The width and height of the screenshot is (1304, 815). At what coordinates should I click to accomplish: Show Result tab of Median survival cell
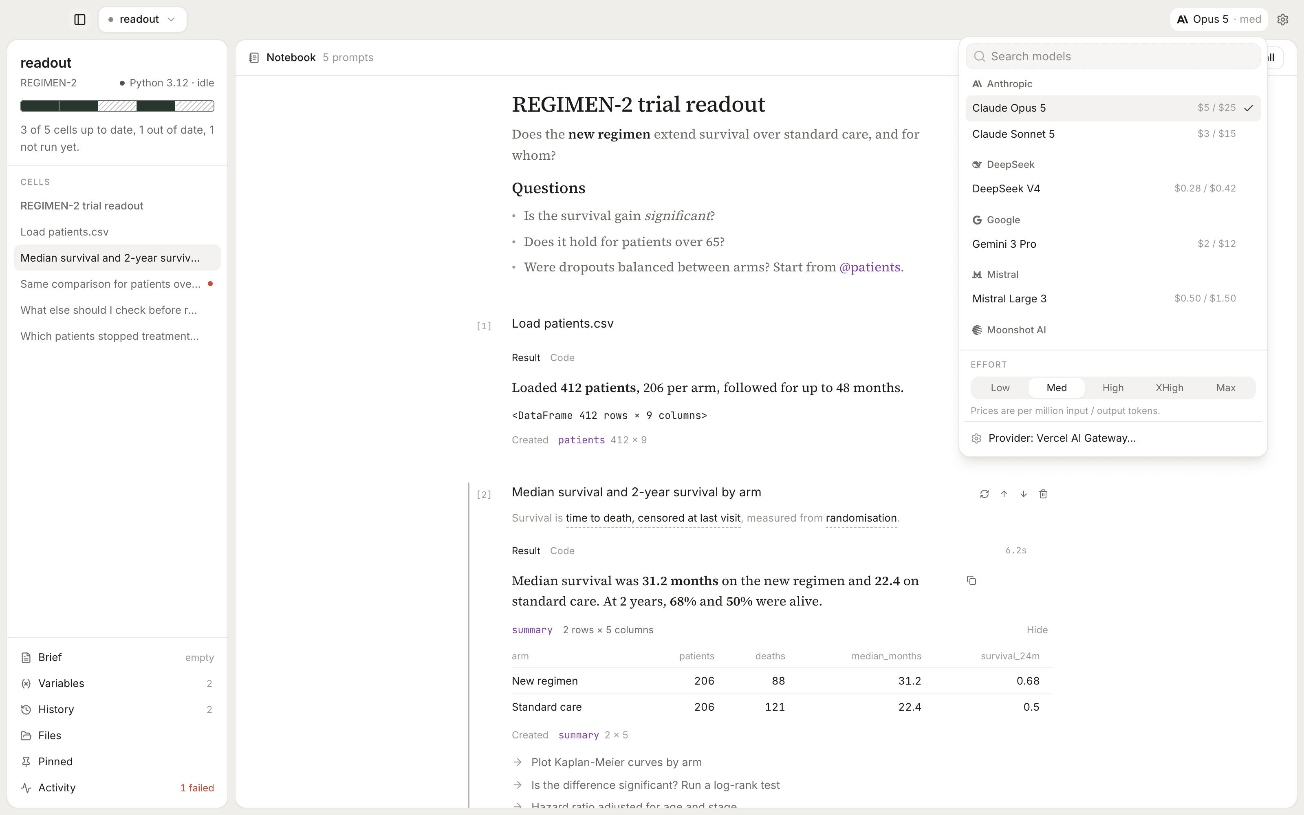pos(525,551)
